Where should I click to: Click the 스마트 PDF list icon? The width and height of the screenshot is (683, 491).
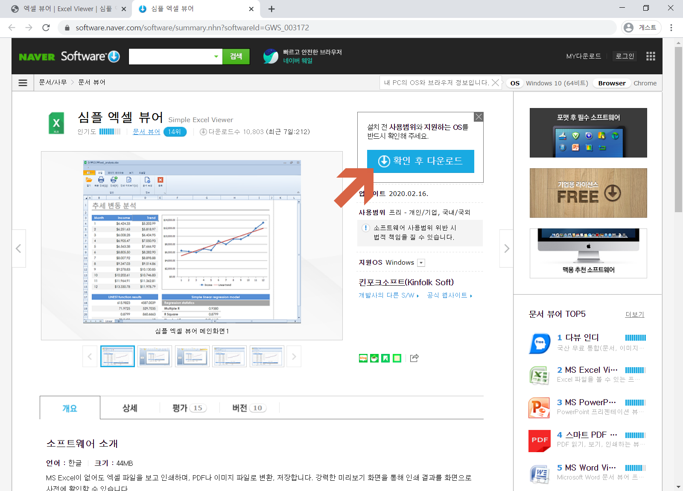[540, 441]
